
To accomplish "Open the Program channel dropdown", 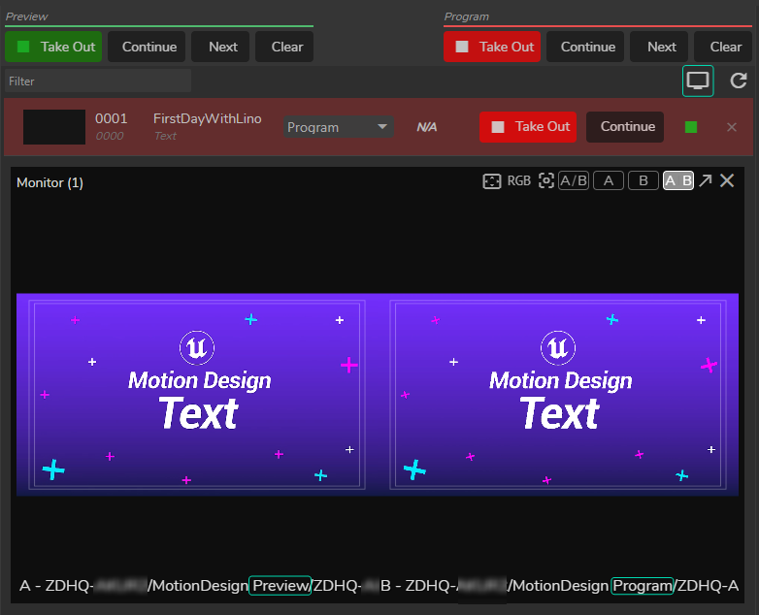I will [338, 127].
